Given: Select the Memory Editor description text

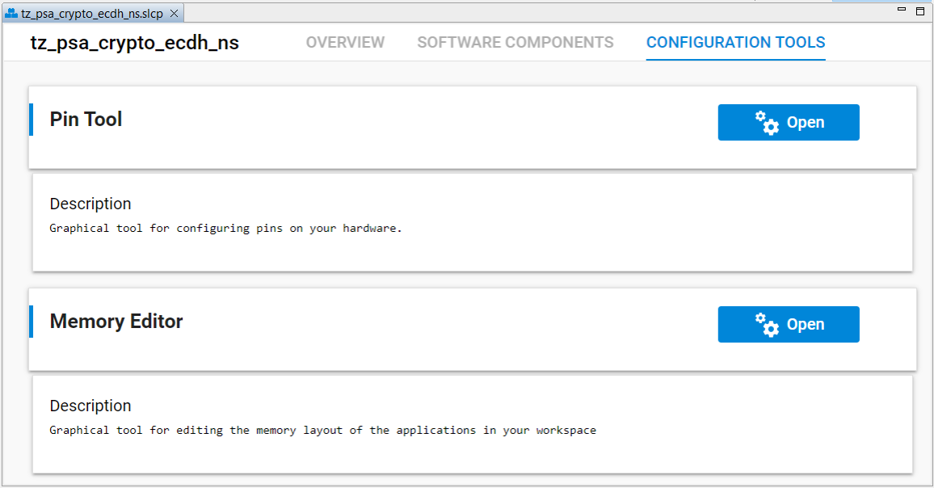Looking at the screenshot, I should tap(322, 430).
